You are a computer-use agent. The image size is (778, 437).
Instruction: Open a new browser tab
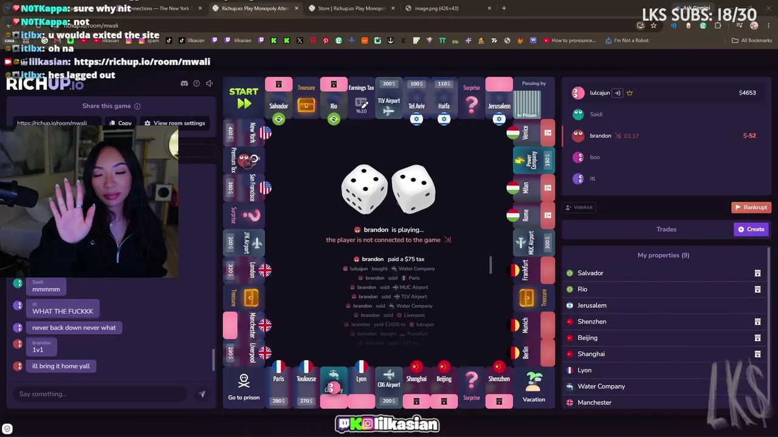[x=504, y=8]
